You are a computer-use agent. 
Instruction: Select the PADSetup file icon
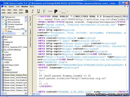[3, 60]
